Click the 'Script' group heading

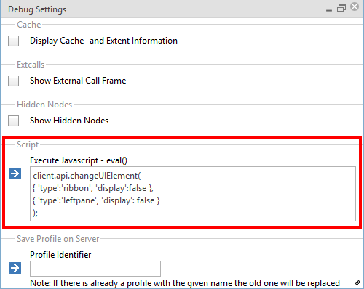click(28, 144)
